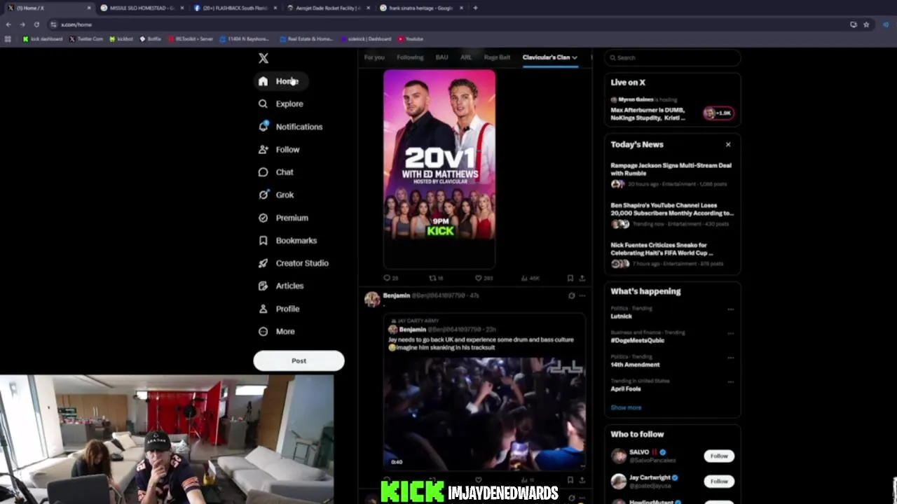This screenshot has height=504, width=897.
Task: Switch to Aerojet Dade Rocket Facility tab
Action: pos(328,8)
